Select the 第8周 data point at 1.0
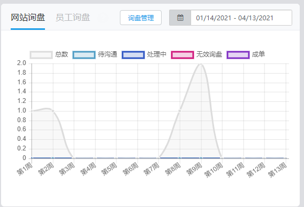 point(180,111)
